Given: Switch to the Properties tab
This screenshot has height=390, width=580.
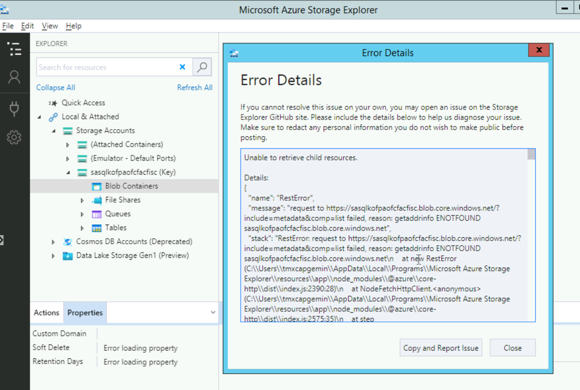Looking at the screenshot, I should click(85, 313).
